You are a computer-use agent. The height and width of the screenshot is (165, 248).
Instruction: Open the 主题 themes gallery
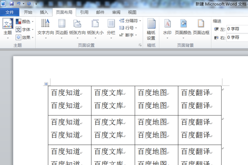(x=8, y=28)
